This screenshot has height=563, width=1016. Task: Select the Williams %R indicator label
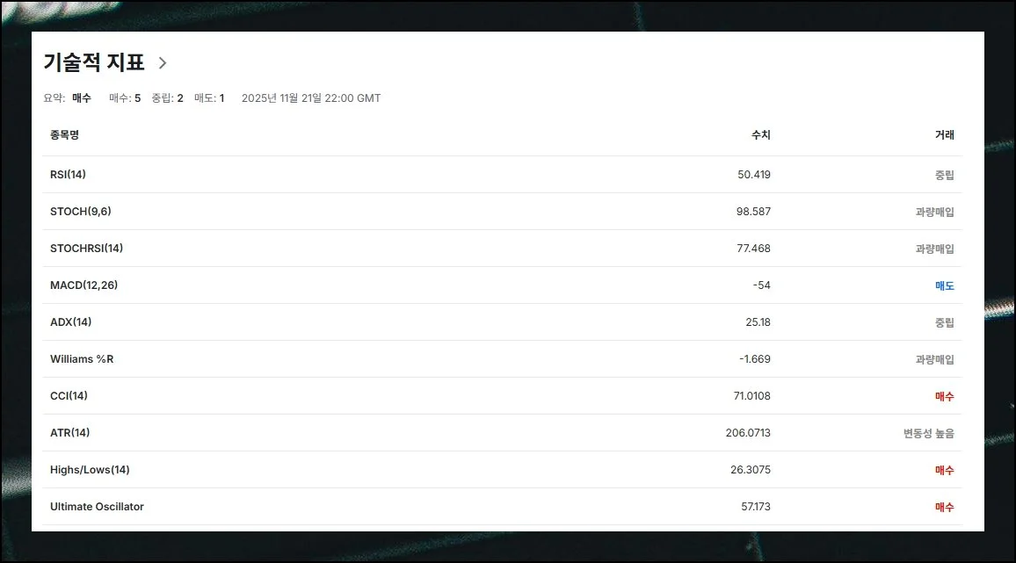(x=82, y=359)
